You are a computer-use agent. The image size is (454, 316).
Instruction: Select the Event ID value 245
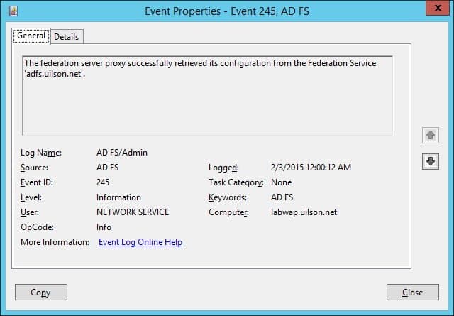point(103,182)
